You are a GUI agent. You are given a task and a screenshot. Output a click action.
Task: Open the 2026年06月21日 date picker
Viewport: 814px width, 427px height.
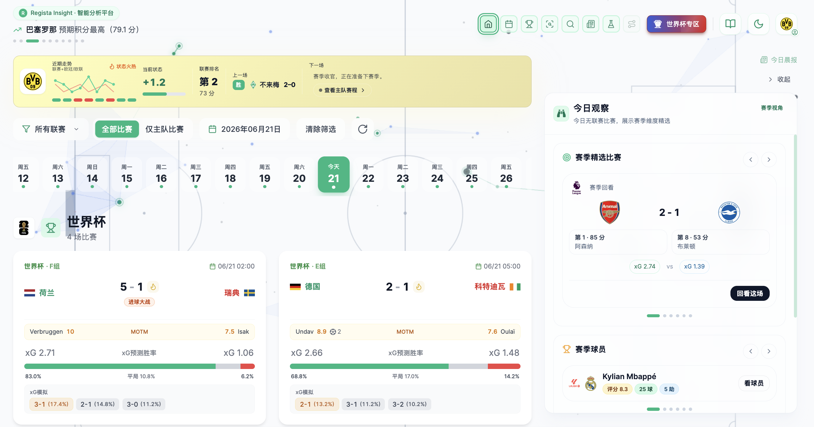[244, 129]
